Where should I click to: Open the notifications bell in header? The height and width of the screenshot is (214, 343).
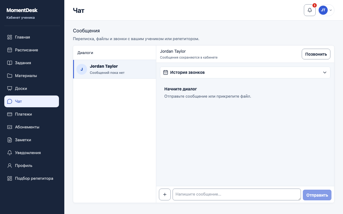coord(310,10)
